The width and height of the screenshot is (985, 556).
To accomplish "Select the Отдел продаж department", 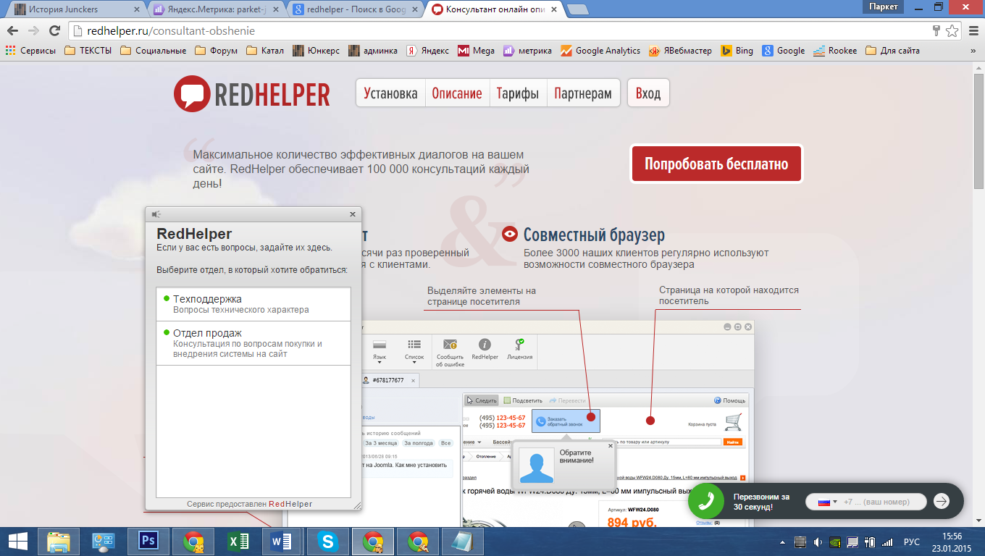I will click(253, 343).
